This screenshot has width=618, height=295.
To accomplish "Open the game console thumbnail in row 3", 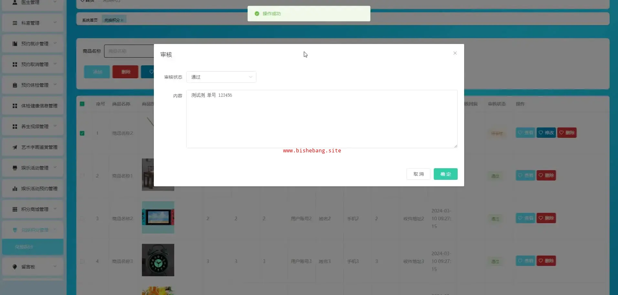I will 158,217.
